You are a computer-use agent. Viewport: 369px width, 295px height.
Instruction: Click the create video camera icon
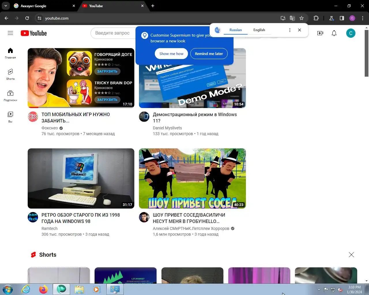320,33
